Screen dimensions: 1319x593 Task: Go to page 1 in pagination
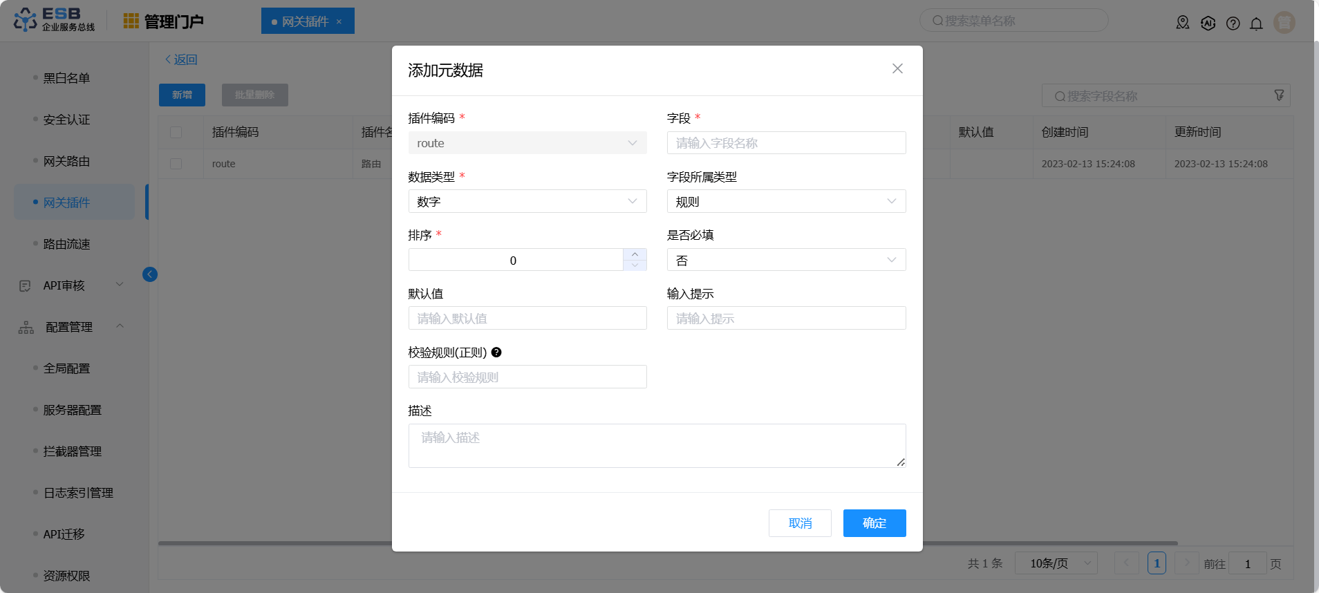pyautogui.click(x=1157, y=563)
